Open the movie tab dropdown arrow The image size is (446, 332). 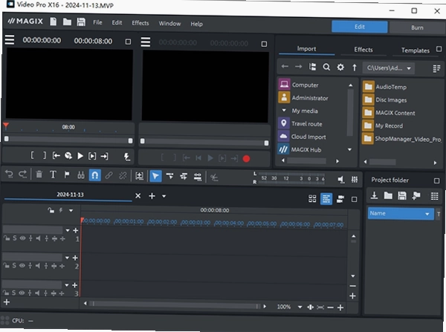pos(164,196)
